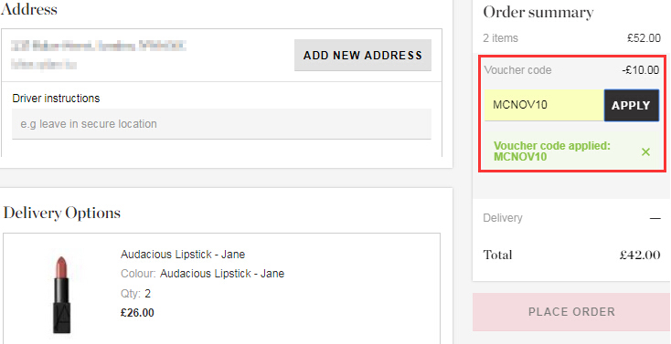671x344 pixels.
Task: Click the Qty: 2 label
Action: click(135, 294)
